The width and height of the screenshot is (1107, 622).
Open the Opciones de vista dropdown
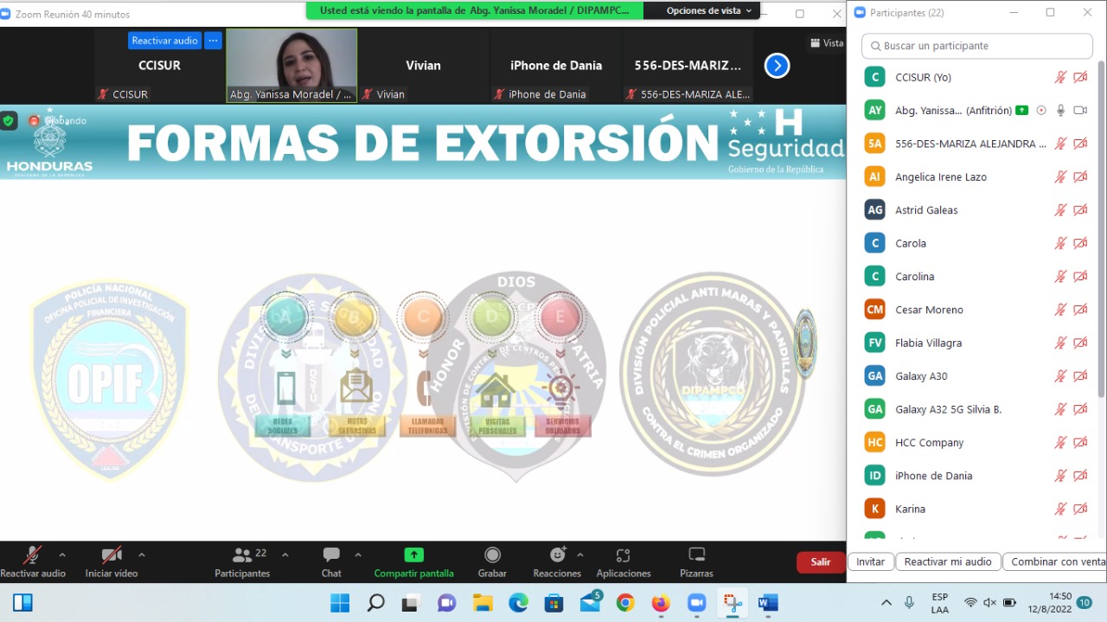click(708, 11)
